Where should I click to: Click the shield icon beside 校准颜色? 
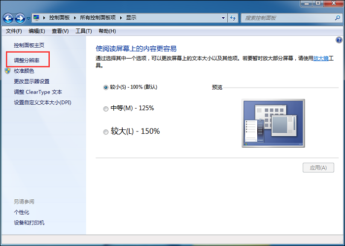(8, 71)
